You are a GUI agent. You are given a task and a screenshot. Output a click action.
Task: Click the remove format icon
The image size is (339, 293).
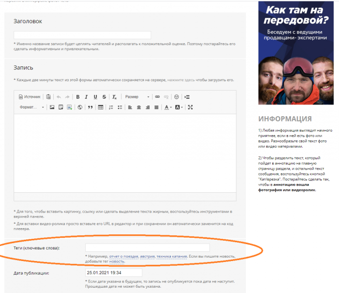pos(115,97)
